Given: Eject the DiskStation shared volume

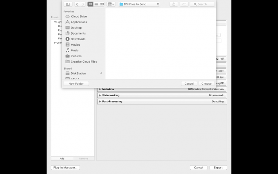Looking at the screenshot, I should point(101,73).
